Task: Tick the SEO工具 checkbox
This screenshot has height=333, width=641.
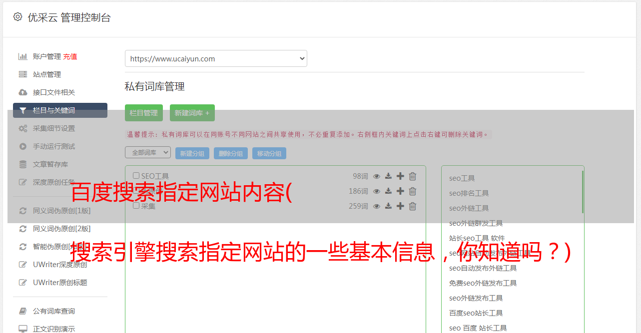Action: 136,176
